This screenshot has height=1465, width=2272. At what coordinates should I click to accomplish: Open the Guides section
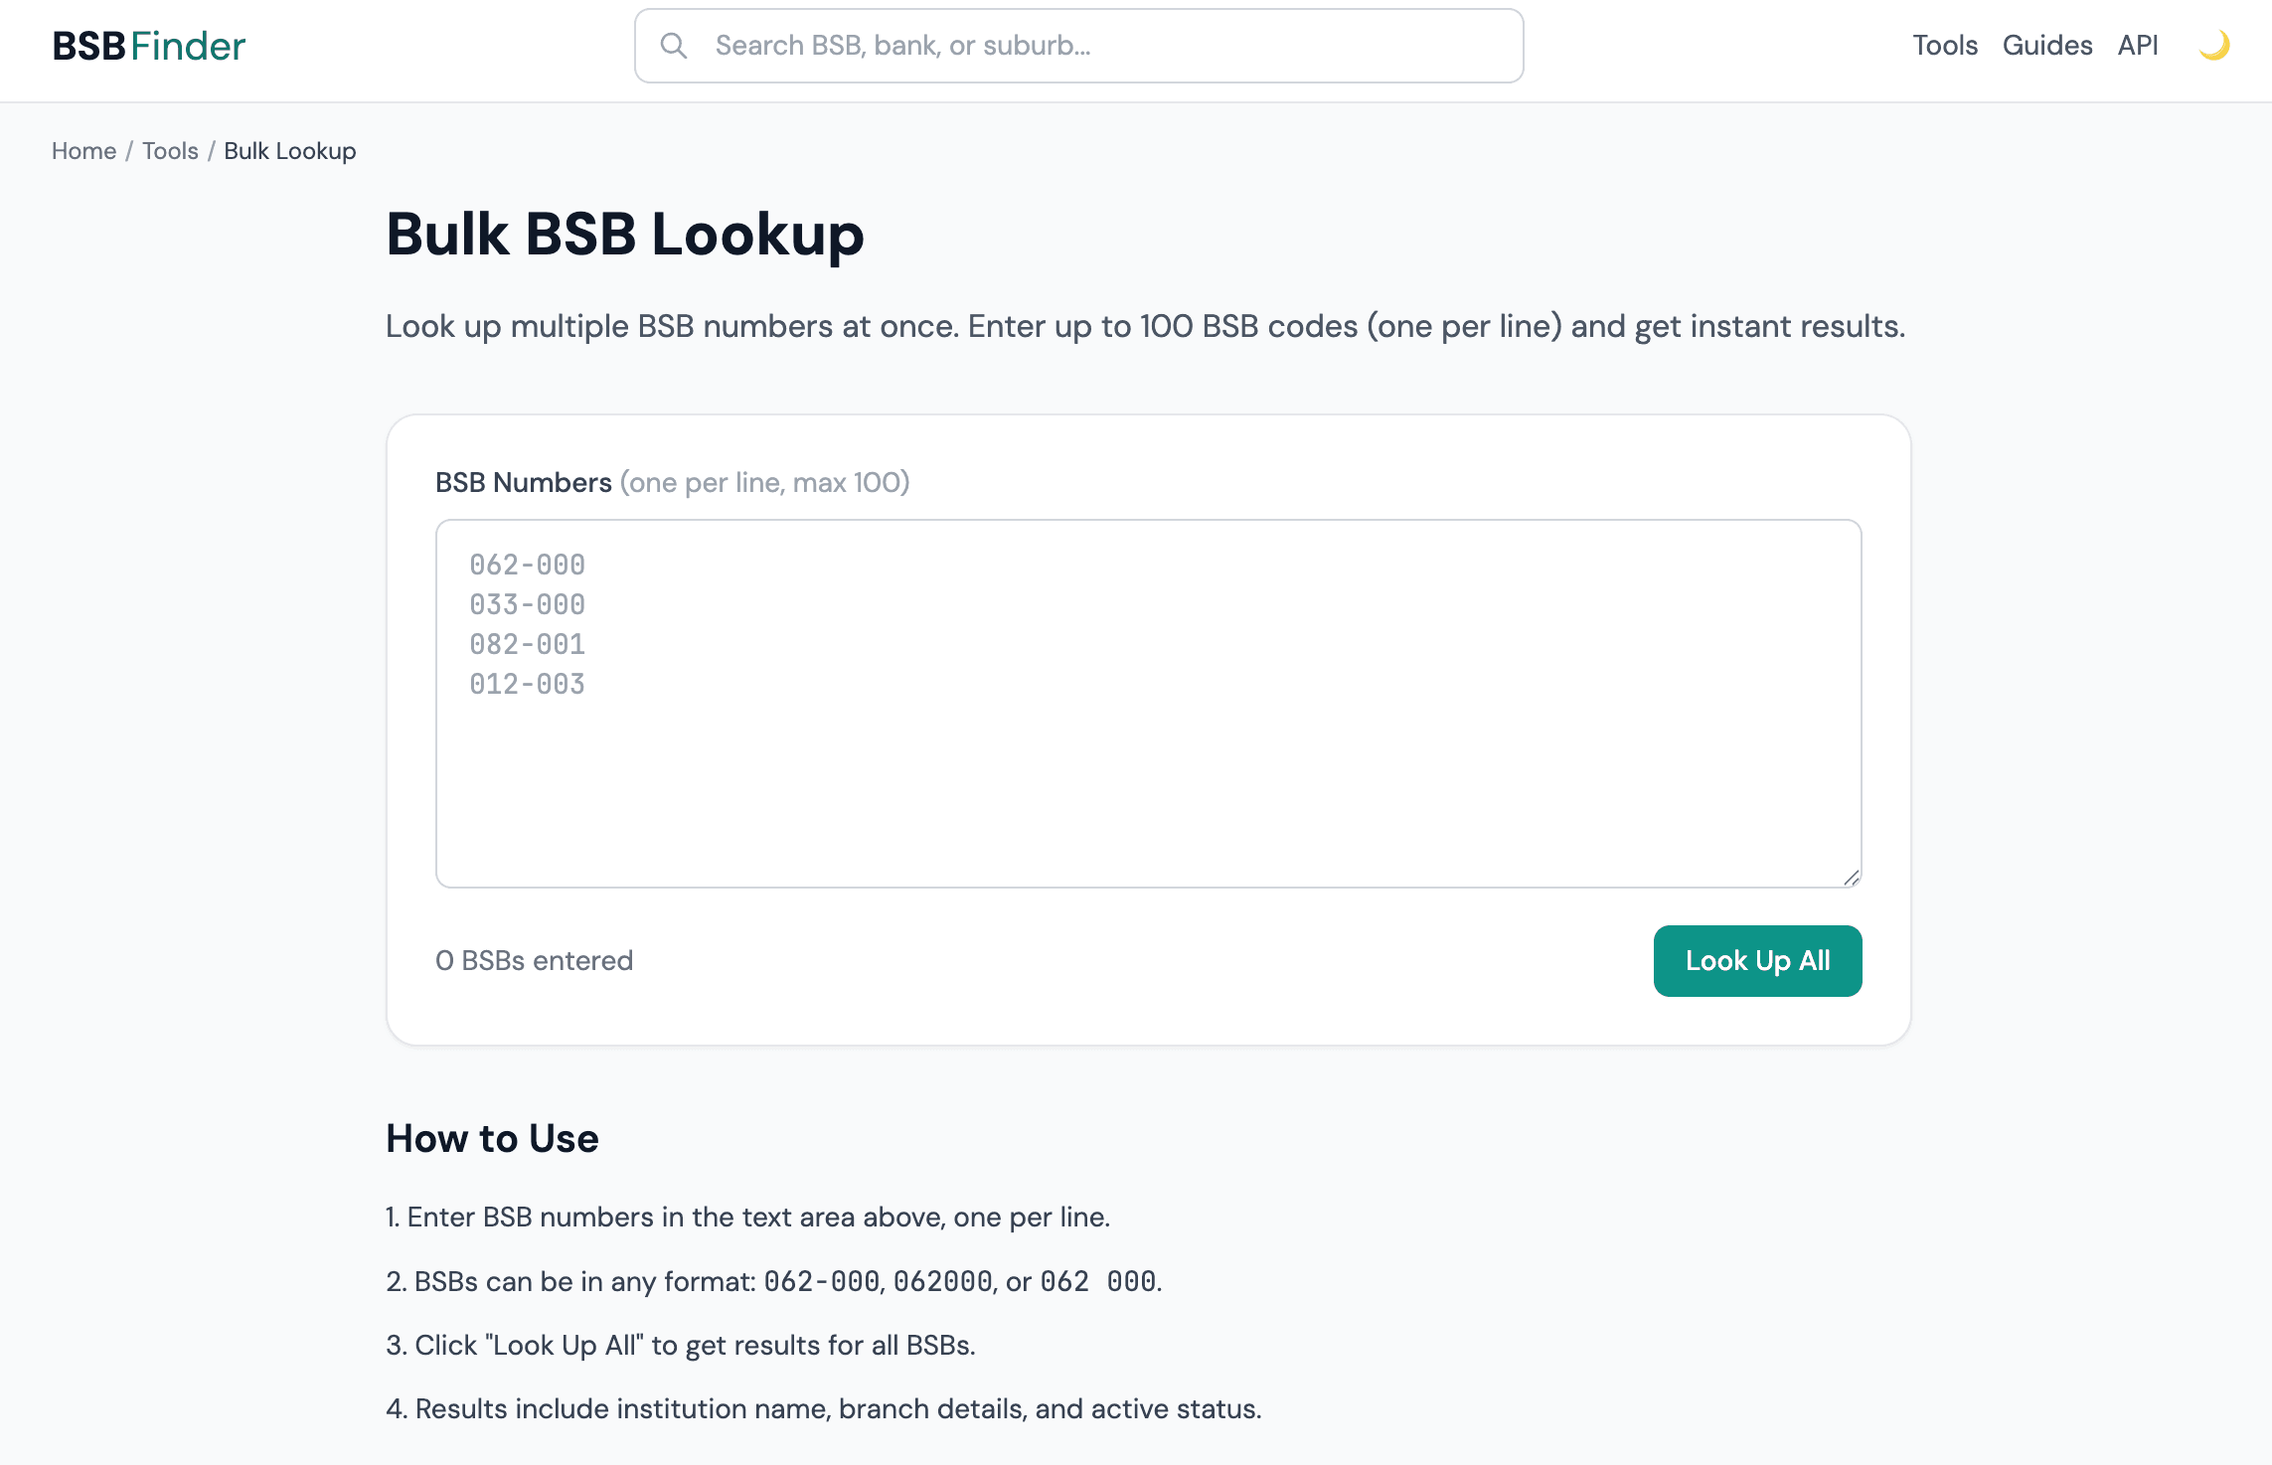click(x=2047, y=45)
